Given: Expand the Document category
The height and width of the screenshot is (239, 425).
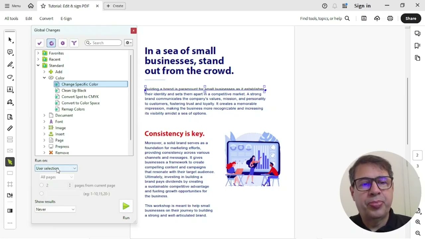Looking at the screenshot, I should pos(44,116).
